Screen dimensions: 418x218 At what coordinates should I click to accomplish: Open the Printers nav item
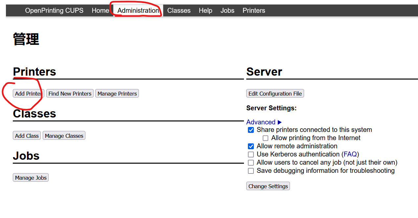click(x=253, y=10)
